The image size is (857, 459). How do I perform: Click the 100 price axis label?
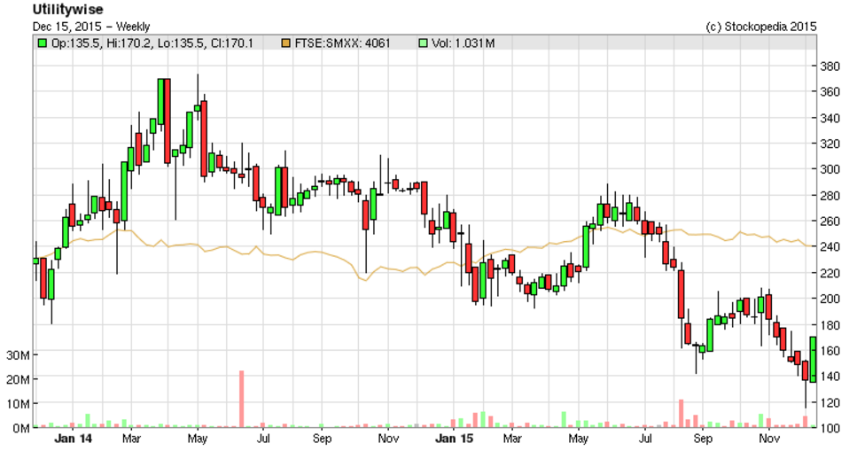830,428
